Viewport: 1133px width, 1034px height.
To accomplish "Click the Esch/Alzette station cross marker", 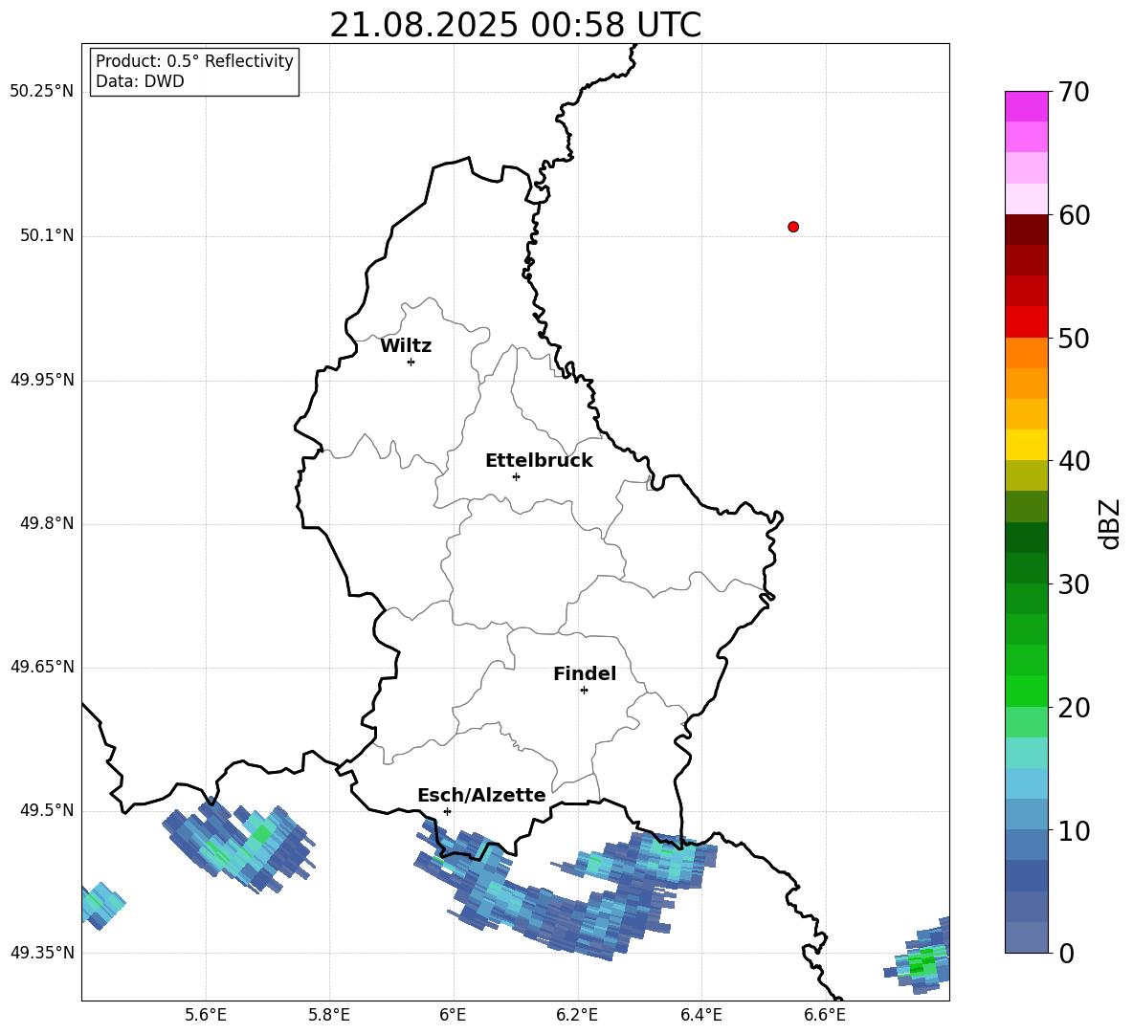I will [447, 811].
